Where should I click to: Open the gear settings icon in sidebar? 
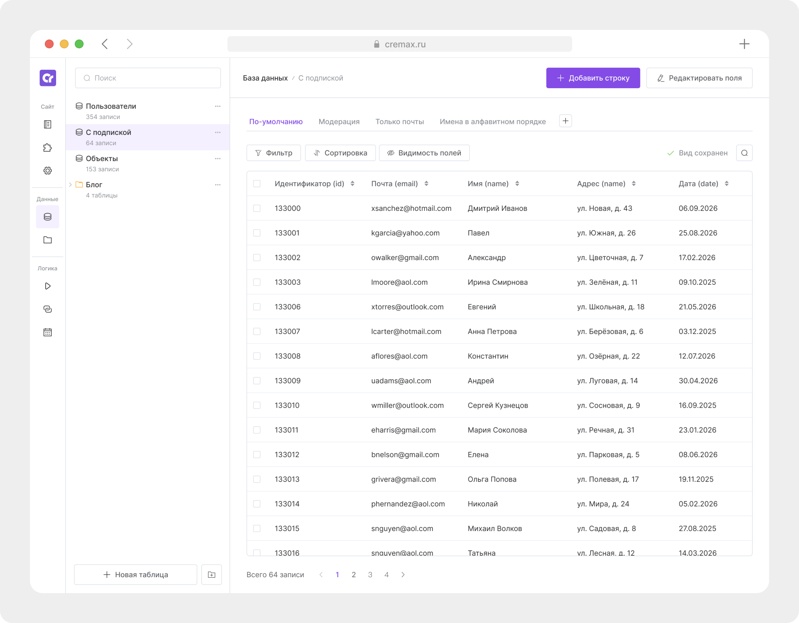click(48, 170)
